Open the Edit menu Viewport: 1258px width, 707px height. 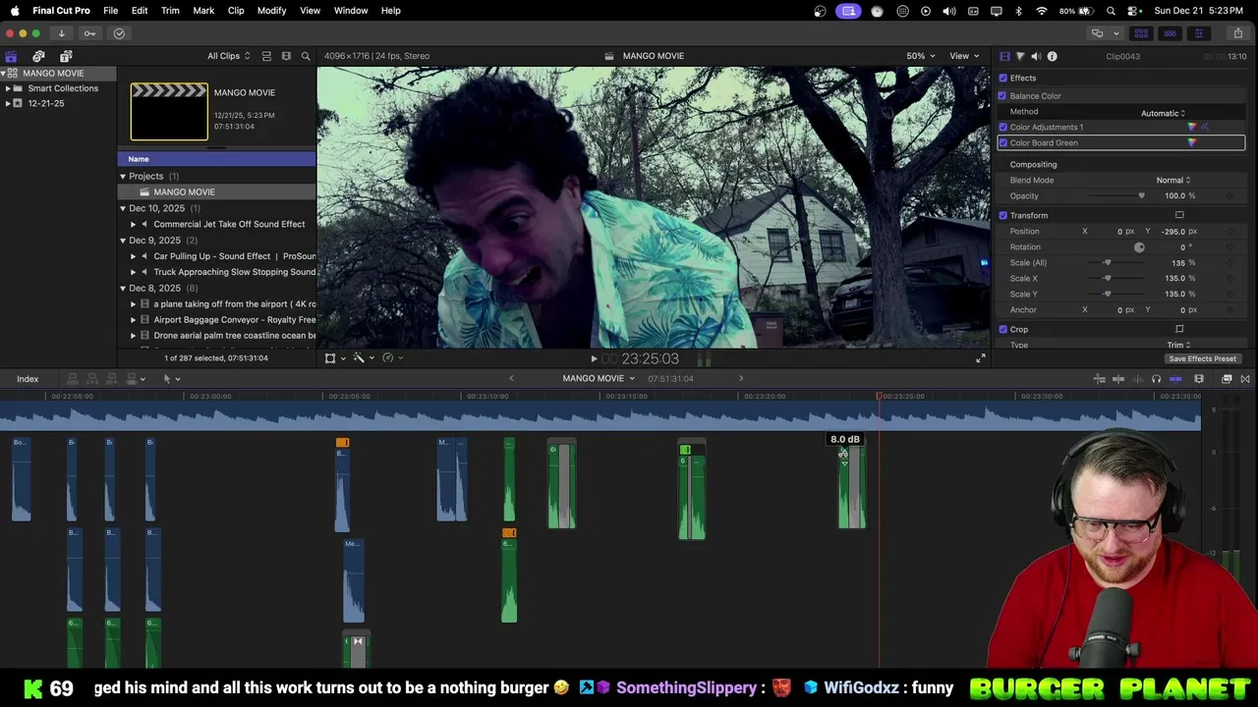[x=140, y=11]
